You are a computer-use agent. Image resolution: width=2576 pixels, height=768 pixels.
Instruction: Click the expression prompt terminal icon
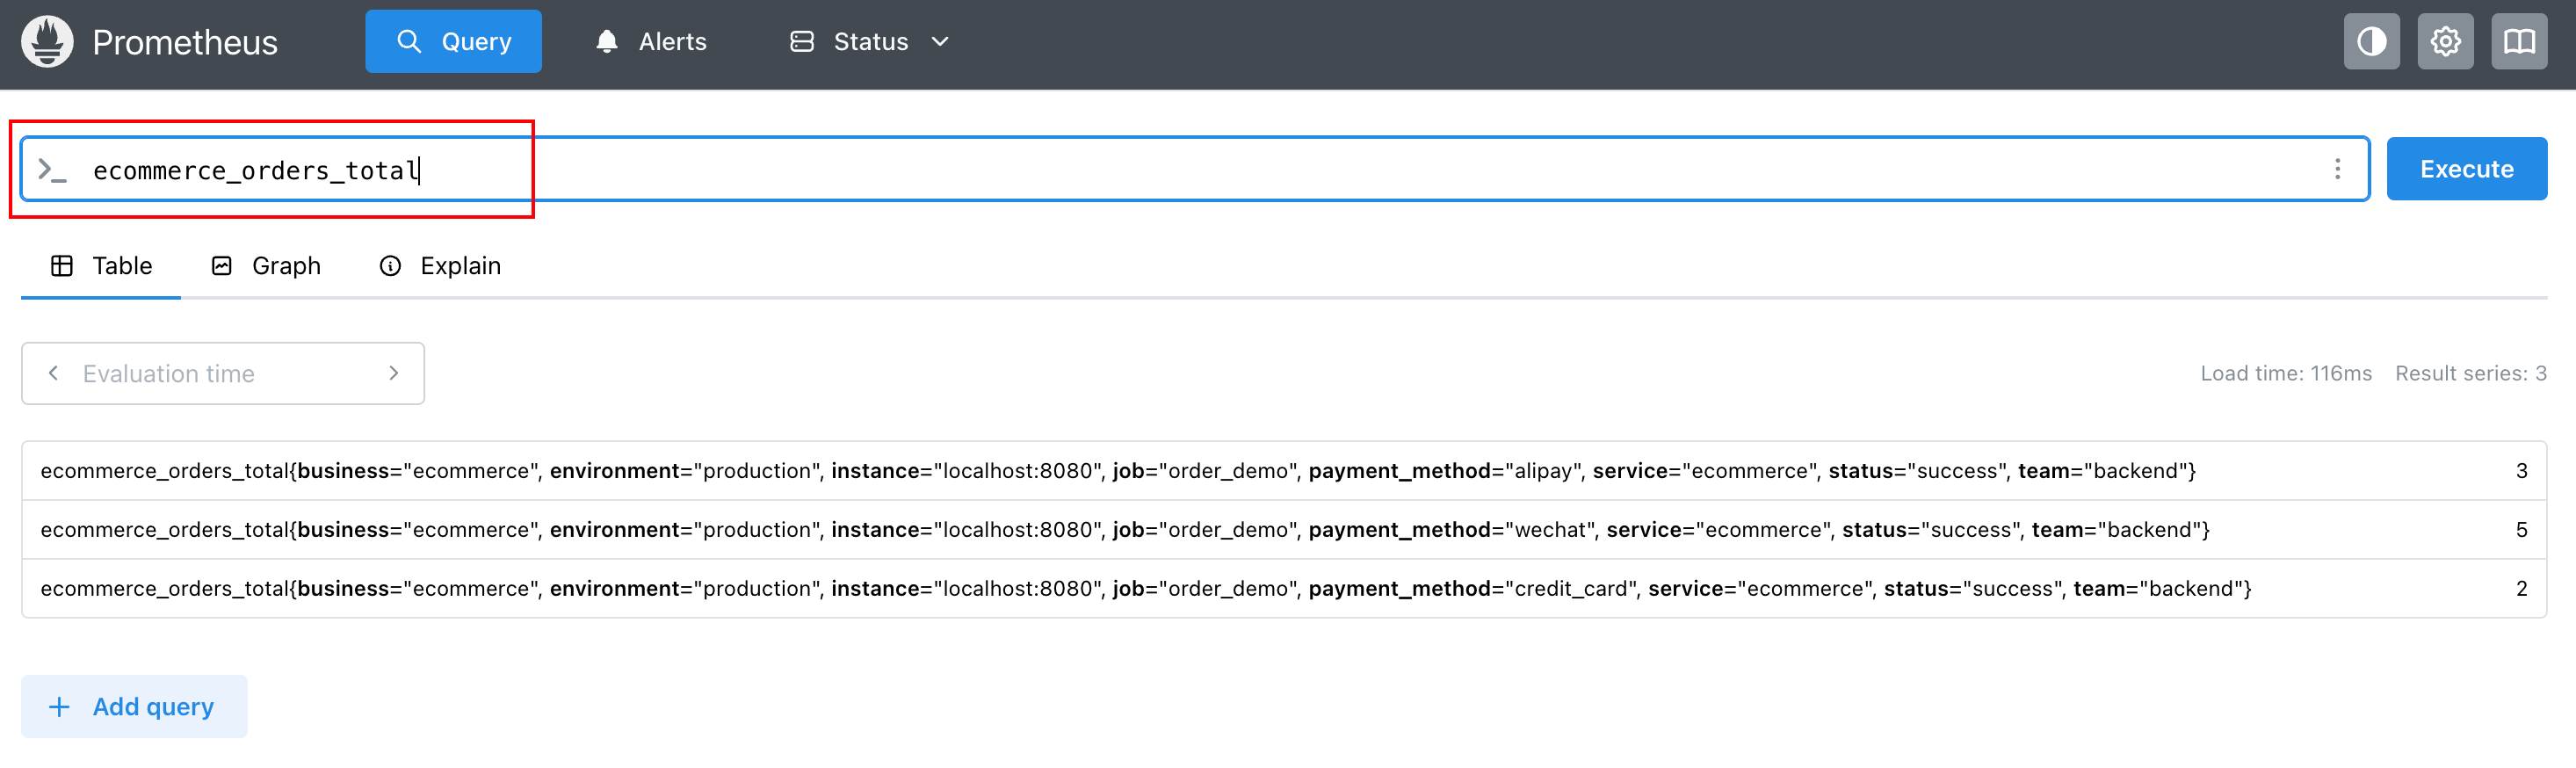tap(52, 170)
